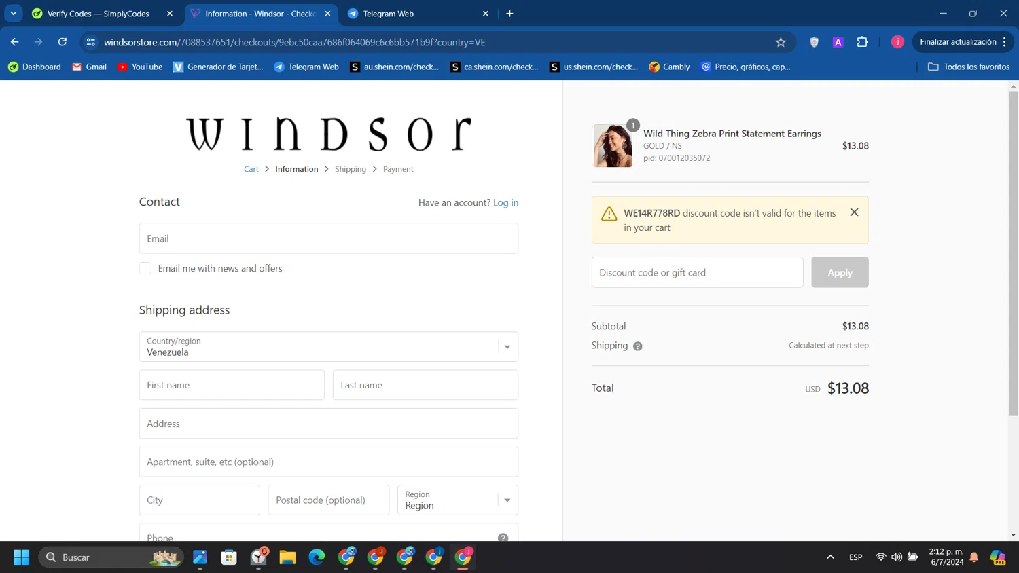Click the Shipping help question icon

coord(637,346)
